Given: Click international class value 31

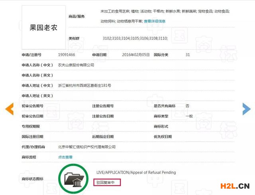Looking at the screenshot, I should coord(188,55).
